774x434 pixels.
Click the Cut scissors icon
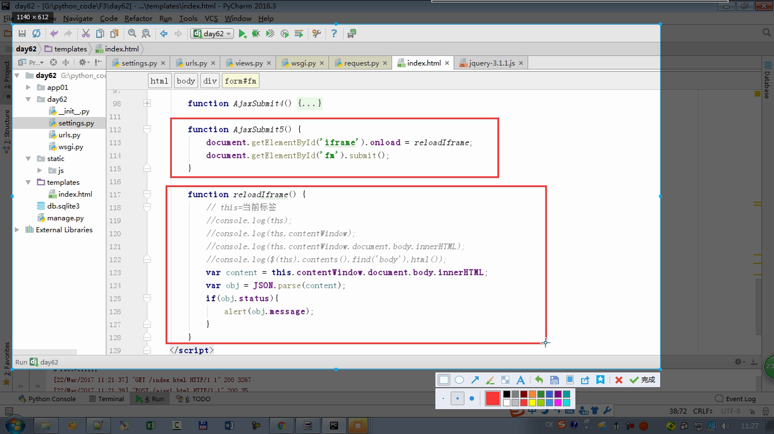[x=86, y=34]
